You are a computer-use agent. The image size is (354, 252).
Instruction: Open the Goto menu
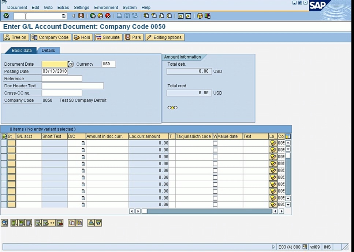point(48,7)
